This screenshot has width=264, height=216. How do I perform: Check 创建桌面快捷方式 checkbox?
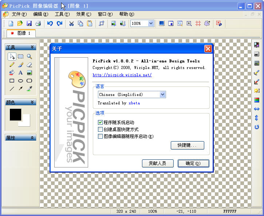[100, 129]
